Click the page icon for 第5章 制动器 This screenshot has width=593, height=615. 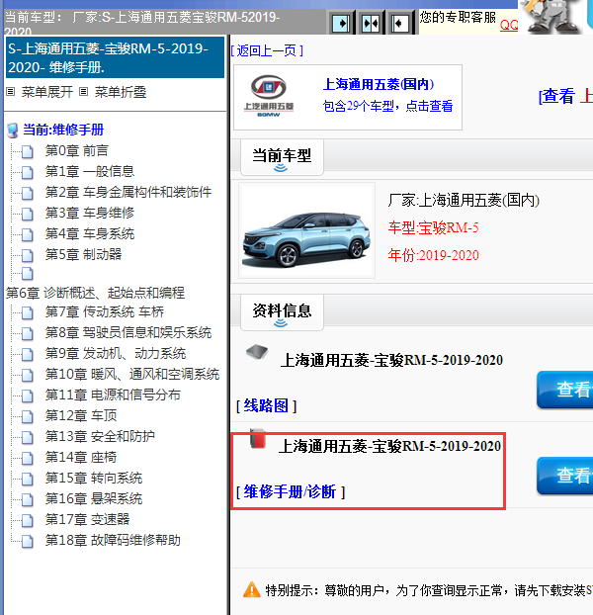coord(27,255)
